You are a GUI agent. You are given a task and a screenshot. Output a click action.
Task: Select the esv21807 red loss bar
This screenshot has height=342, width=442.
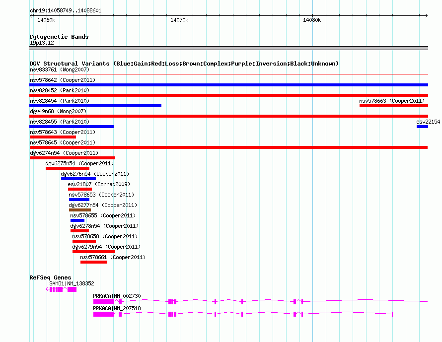pos(80,189)
